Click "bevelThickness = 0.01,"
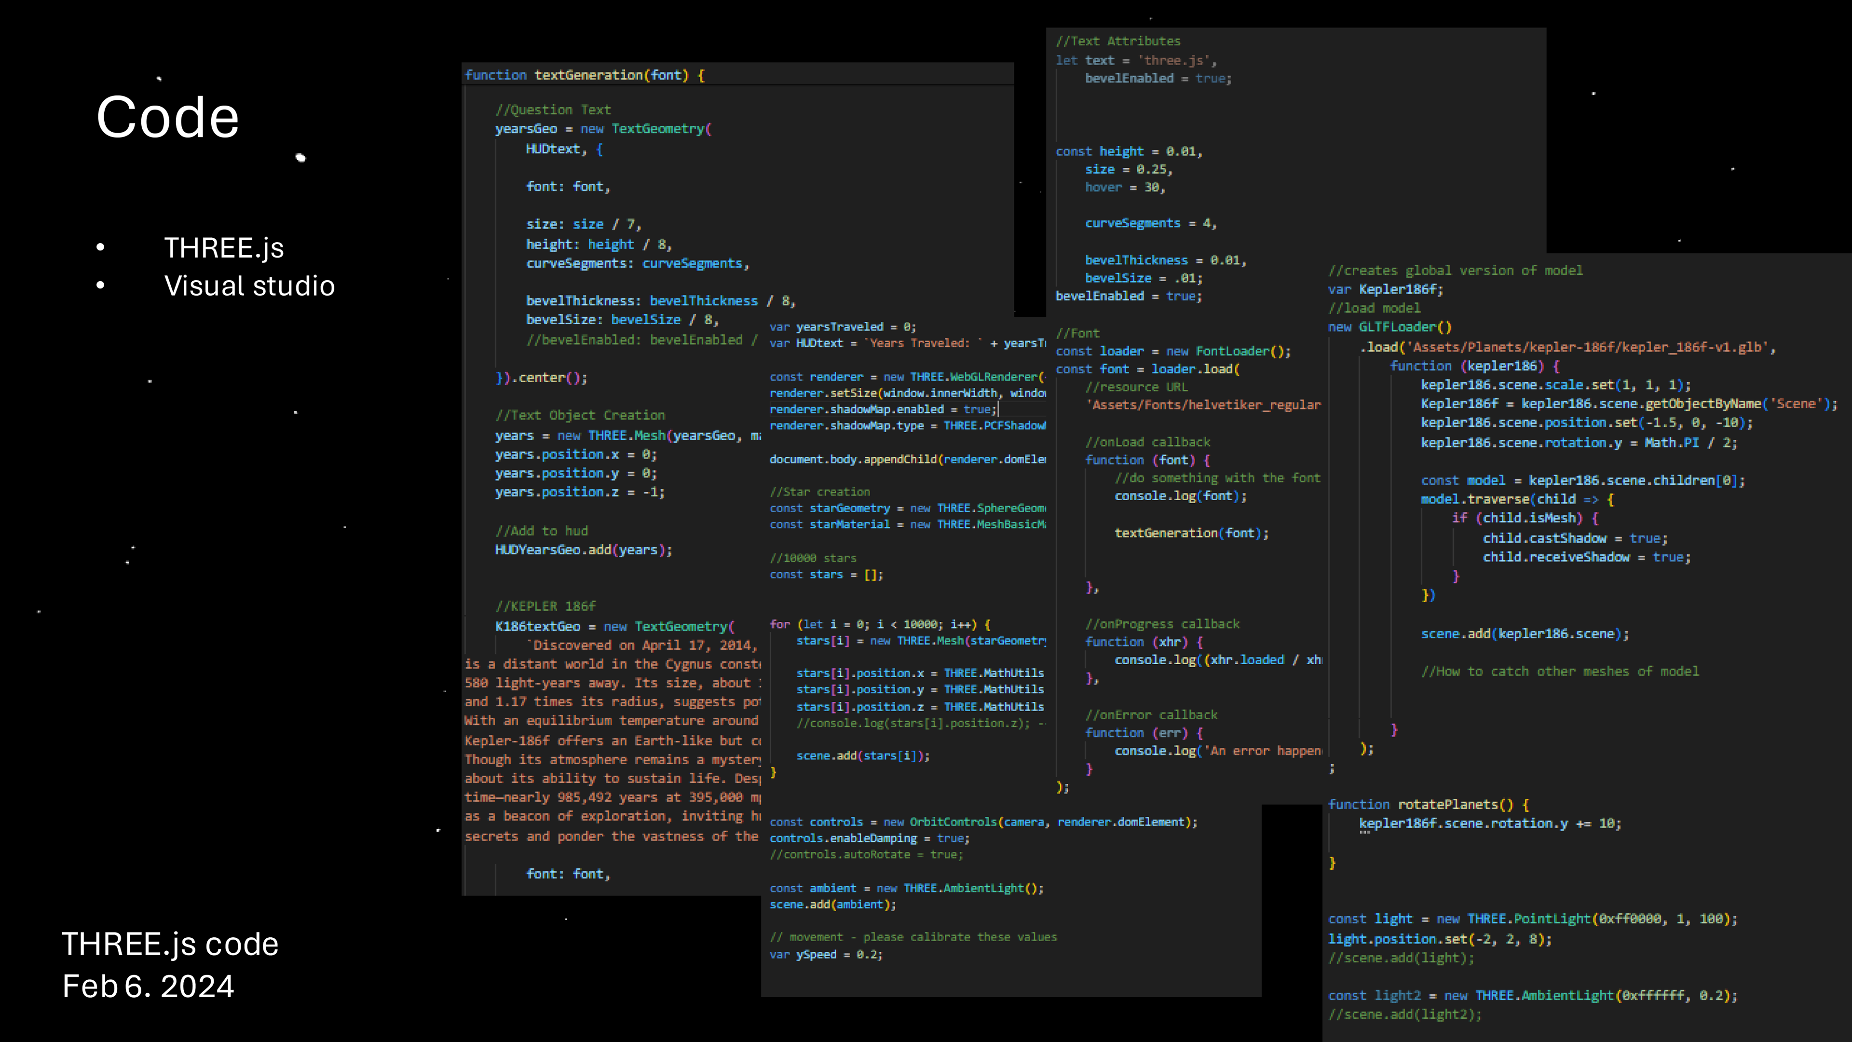1852x1042 pixels. click(x=1166, y=260)
